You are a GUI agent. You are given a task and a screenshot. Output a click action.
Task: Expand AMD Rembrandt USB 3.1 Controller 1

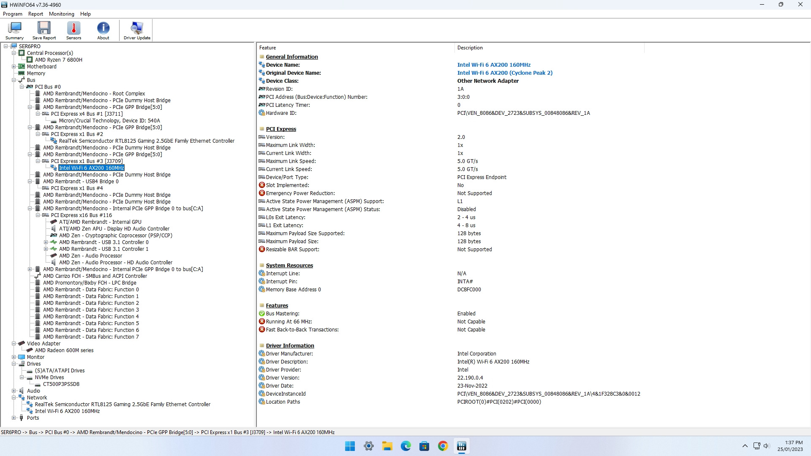tap(46, 249)
